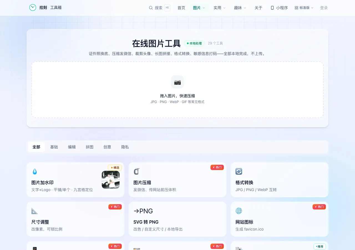
Task: Go to 首页 in navigation
Action: click(x=181, y=8)
